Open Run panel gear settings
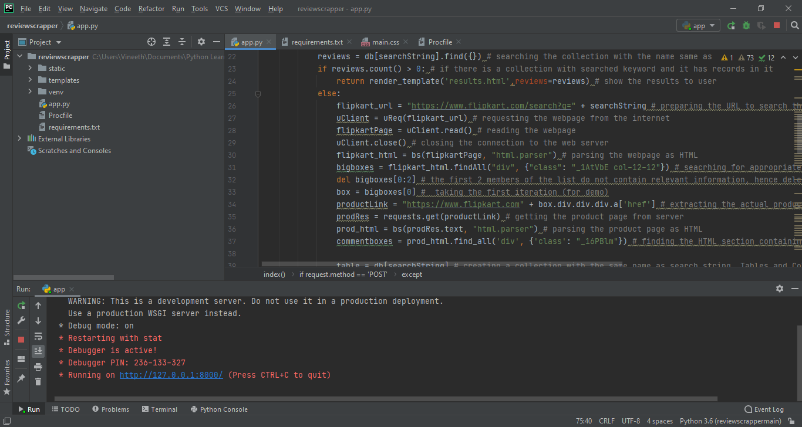Viewport: 802px width, 427px height. 780,289
